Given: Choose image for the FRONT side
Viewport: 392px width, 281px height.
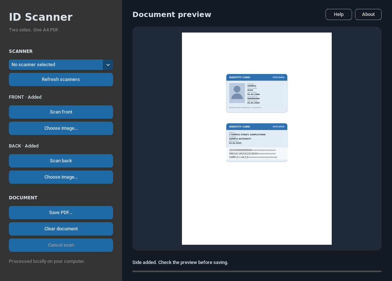Looking at the screenshot, I should [x=61, y=128].
